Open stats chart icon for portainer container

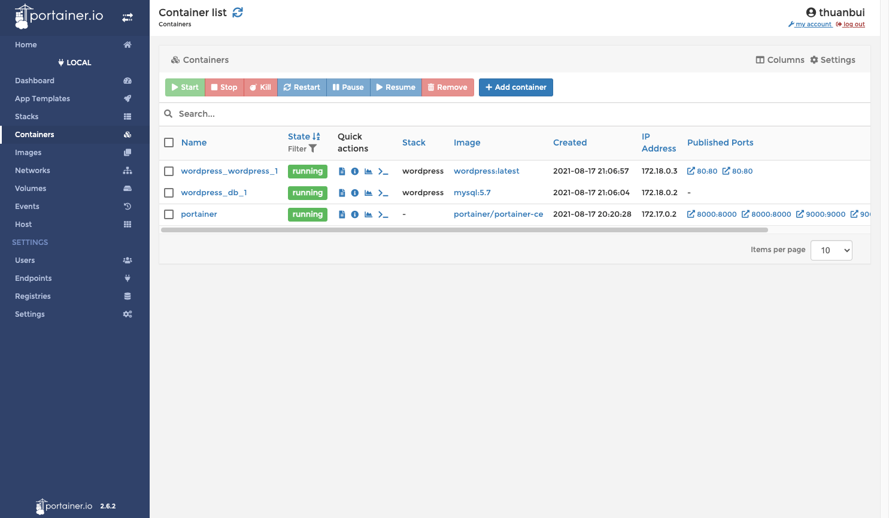[x=369, y=214]
